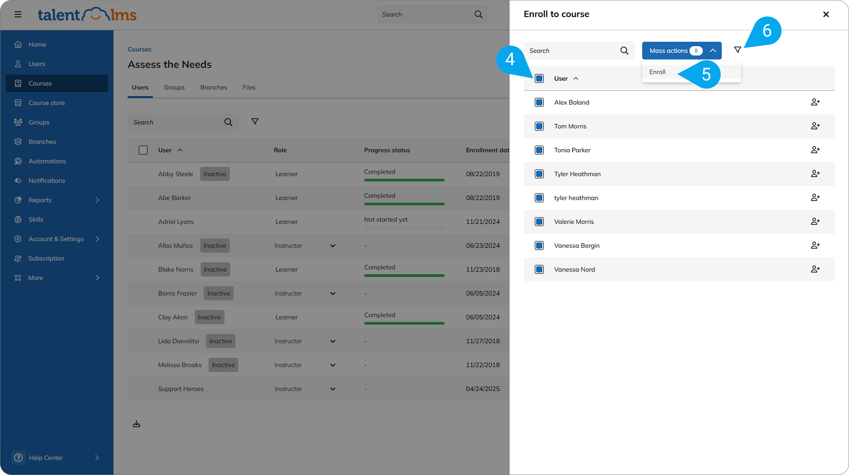The width and height of the screenshot is (849, 475).
Task: Open the filter icon in the Enroll panel
Action: point(738,50)
